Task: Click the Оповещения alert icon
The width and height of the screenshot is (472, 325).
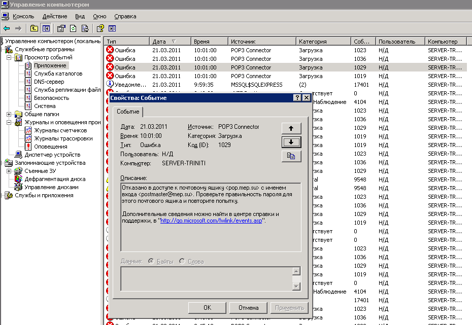Action: point(28,147)
